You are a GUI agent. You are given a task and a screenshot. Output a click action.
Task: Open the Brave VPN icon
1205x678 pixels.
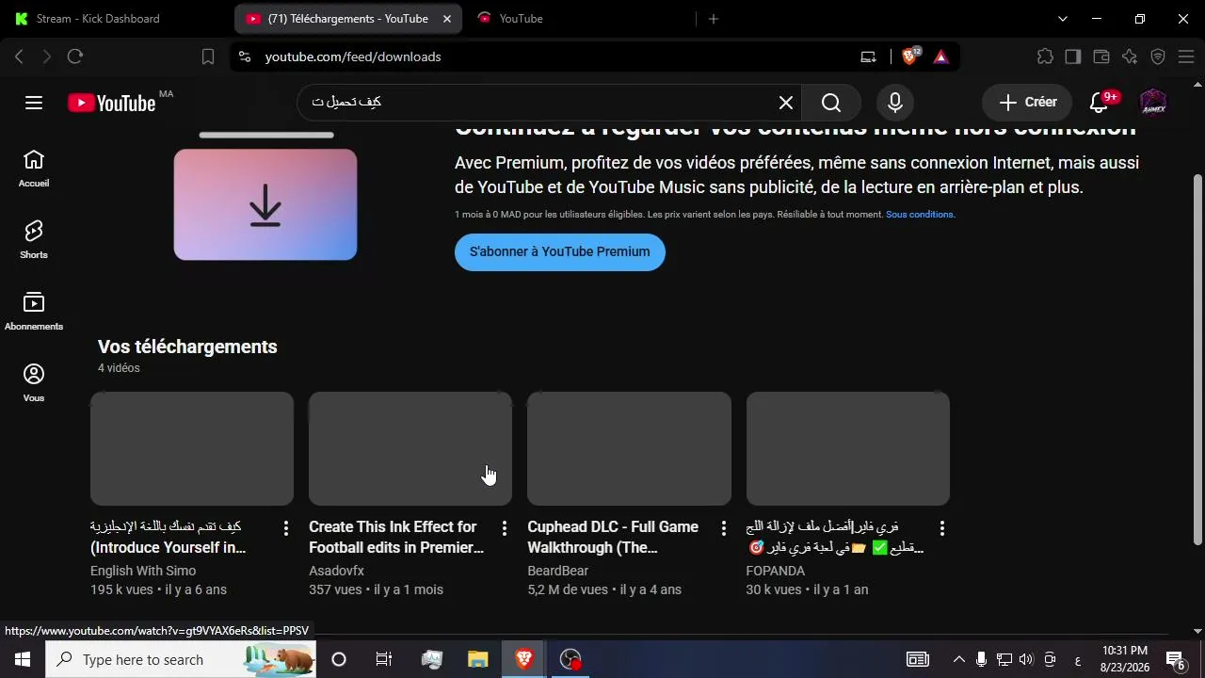click(1158, 56)
